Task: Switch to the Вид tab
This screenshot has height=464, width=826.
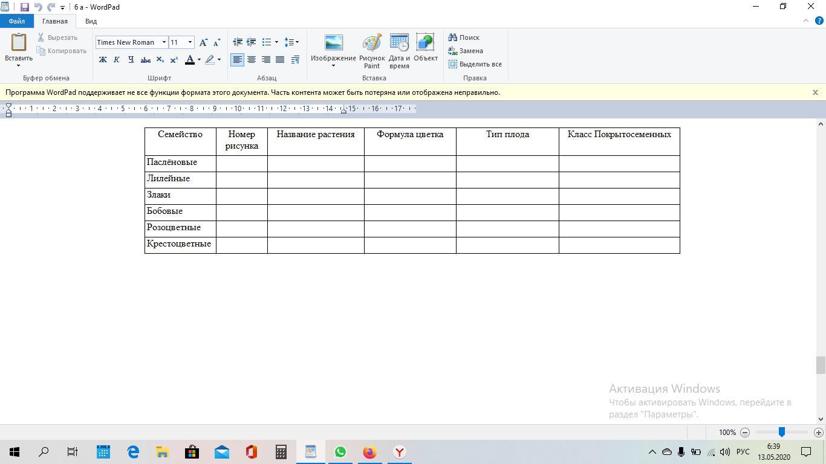Action: pyautogui.click(x=91, y=21)
